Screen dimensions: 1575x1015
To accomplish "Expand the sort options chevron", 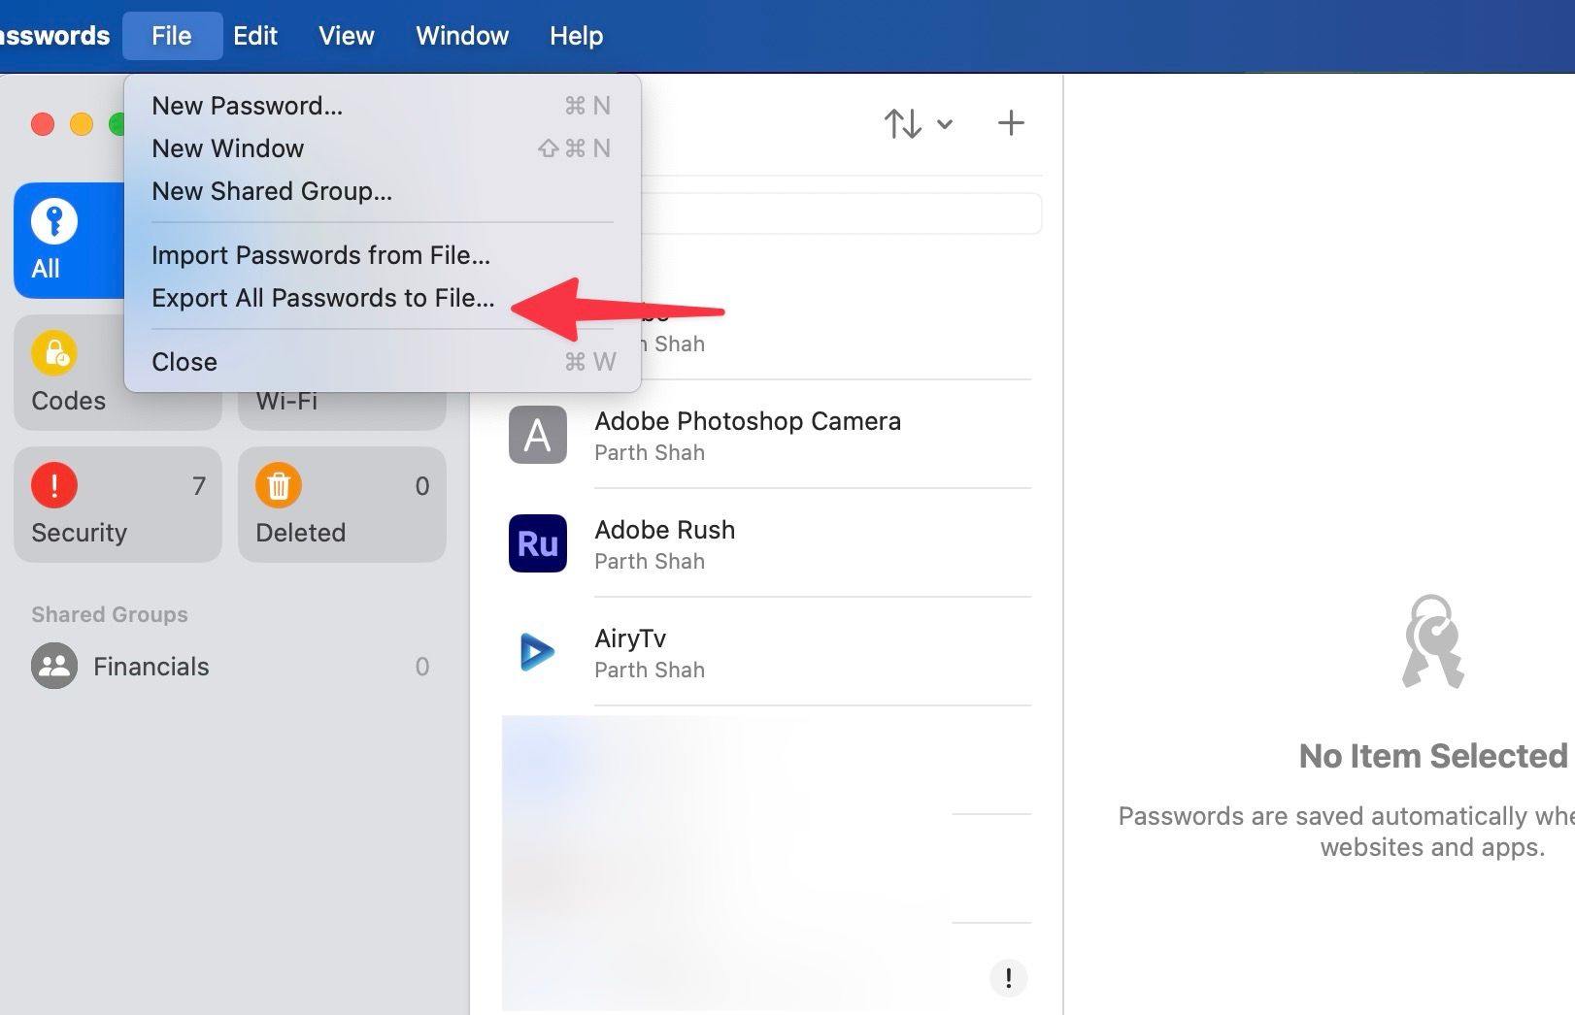I will pyautogui.click(x=945, y=124).
